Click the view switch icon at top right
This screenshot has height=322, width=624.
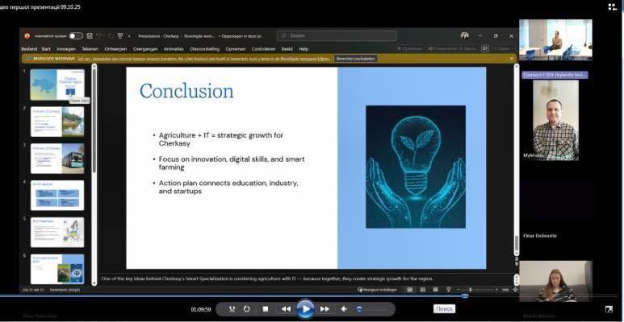612,6
